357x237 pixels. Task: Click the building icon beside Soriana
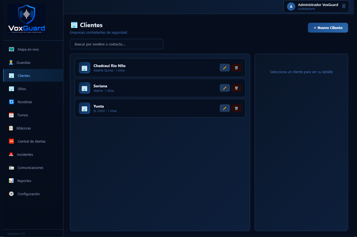[x=85, y=88]
